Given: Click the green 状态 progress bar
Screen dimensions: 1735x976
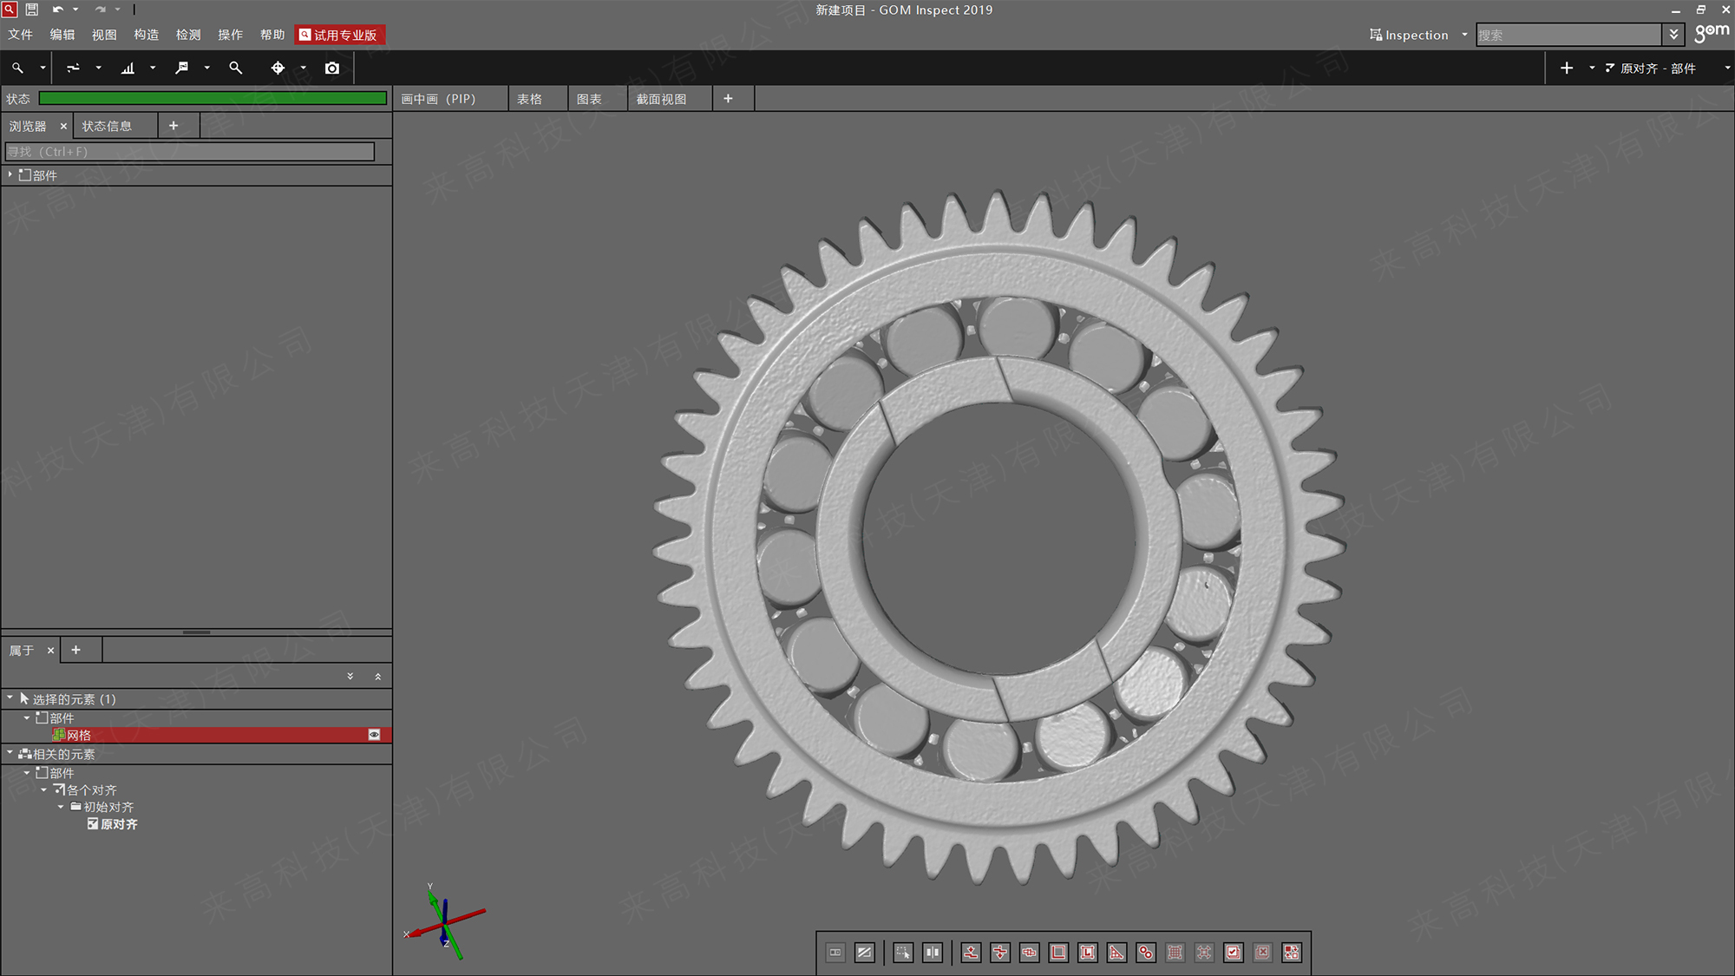Looking at the screenshot, I should coord(213,99).
